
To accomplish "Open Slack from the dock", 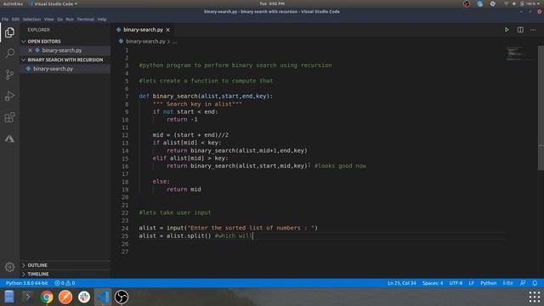I will pyautogui.click(x=84, y=297).
